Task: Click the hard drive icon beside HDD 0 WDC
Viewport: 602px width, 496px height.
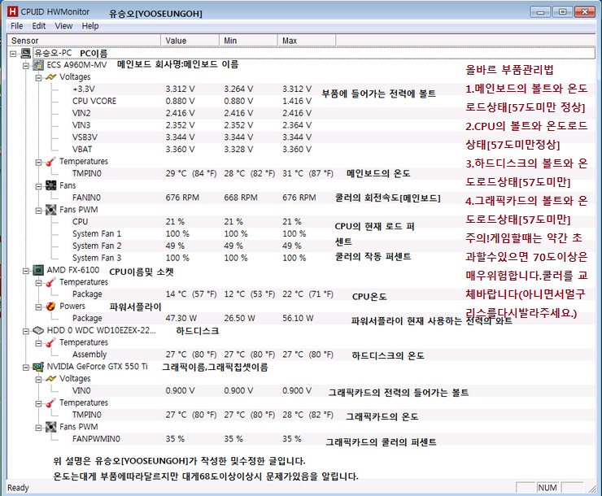Action: (38, 330)
